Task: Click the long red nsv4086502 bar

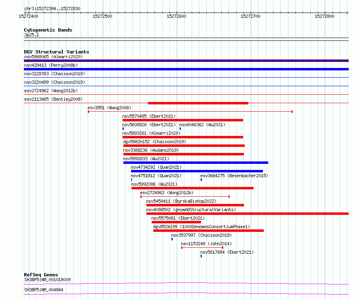Action: pyautogui.click(x=248, y=214)
